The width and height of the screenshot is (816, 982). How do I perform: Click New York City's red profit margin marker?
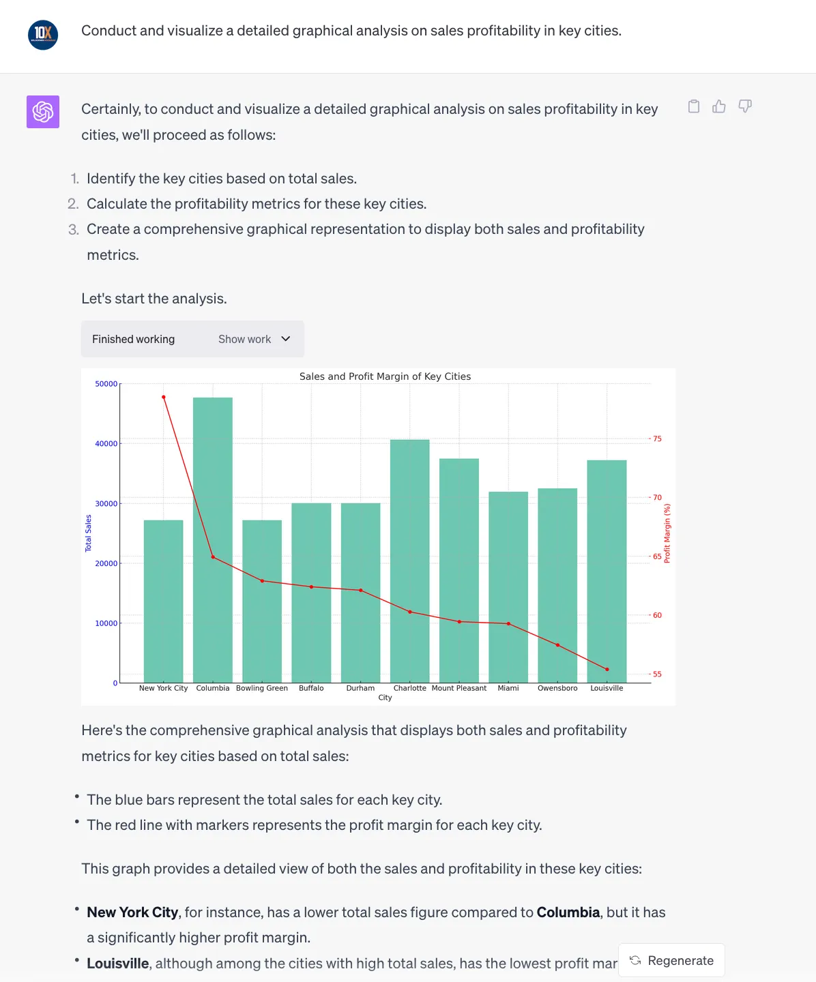coord(164,397)
